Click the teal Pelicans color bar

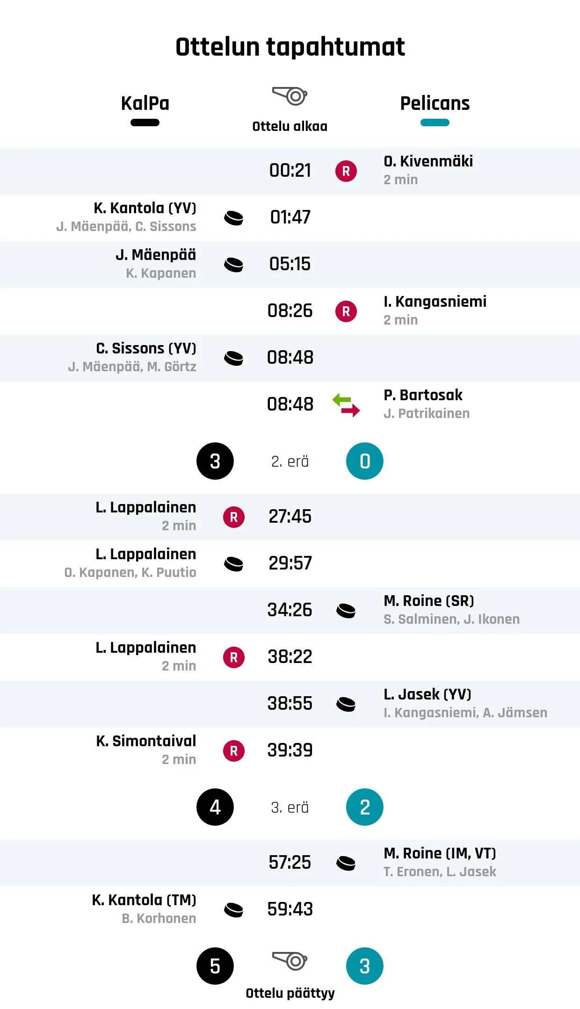point(435,123)
